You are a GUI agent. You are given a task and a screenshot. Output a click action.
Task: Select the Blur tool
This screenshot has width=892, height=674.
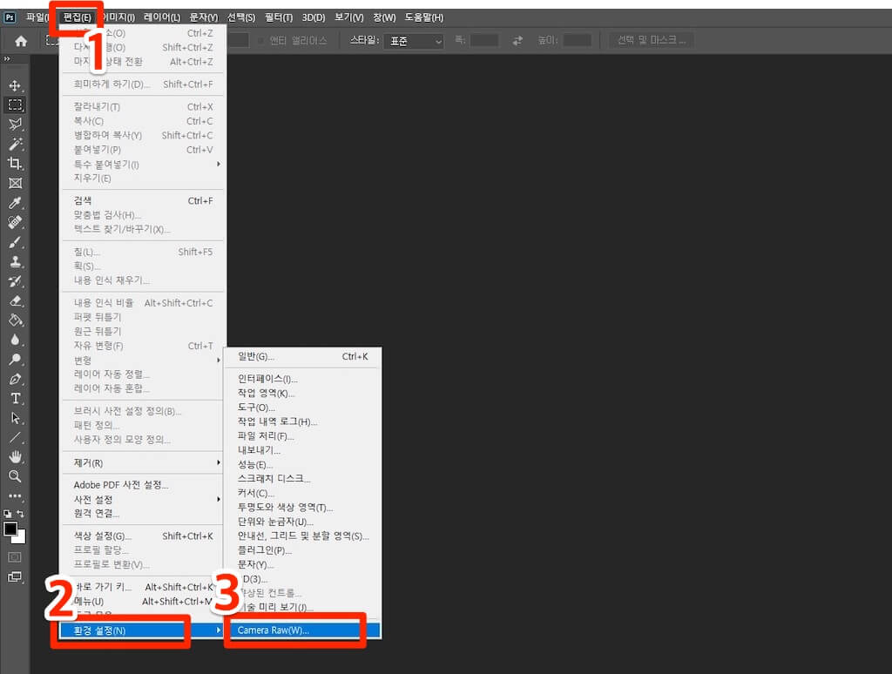[x=15, y=340]
